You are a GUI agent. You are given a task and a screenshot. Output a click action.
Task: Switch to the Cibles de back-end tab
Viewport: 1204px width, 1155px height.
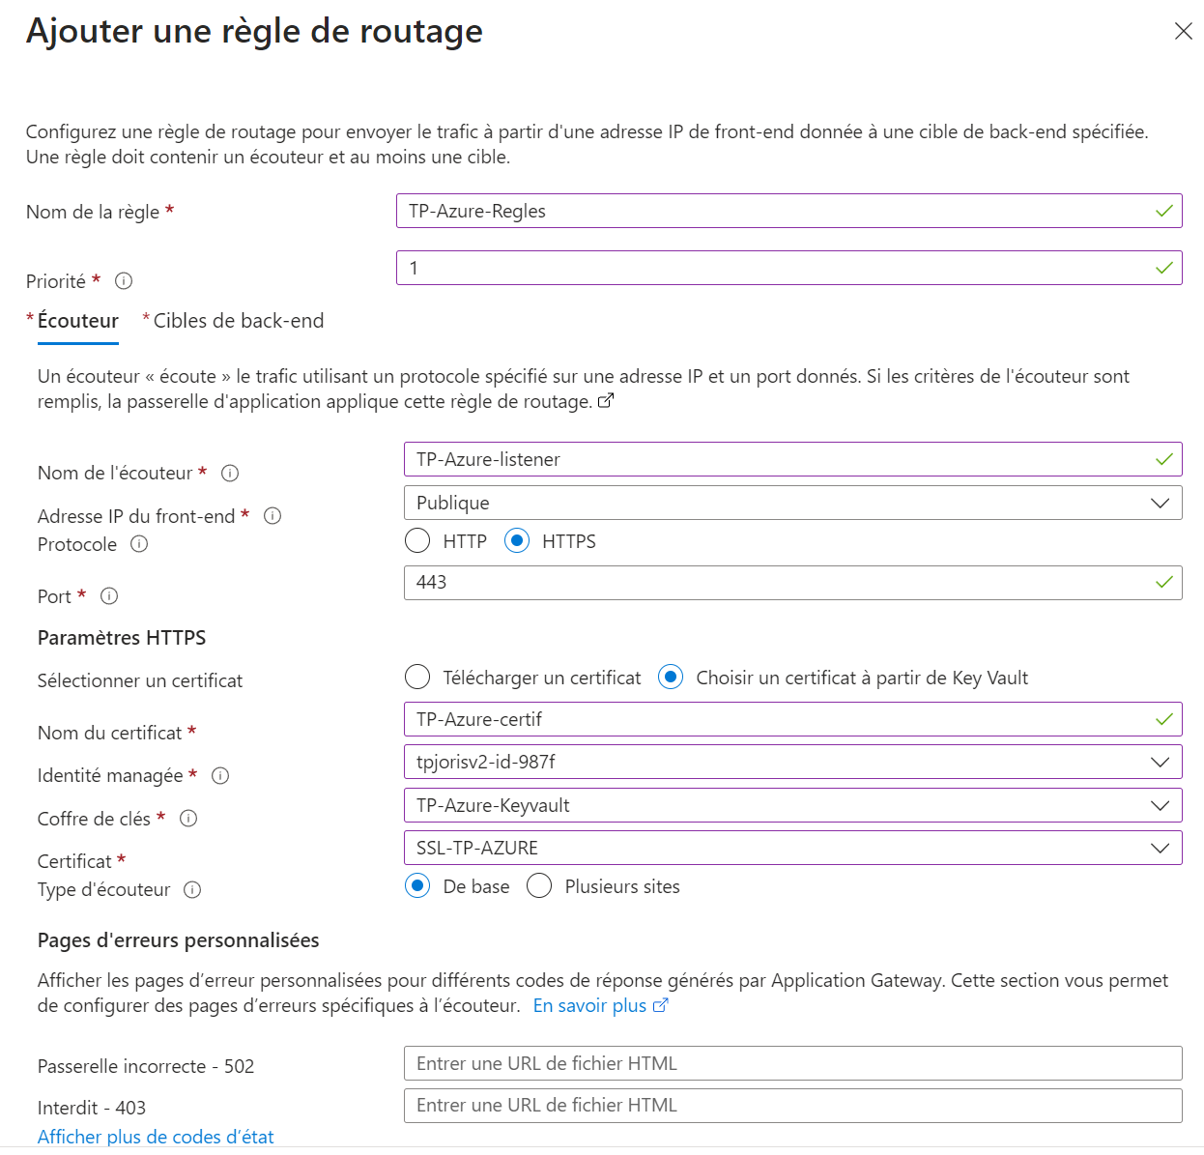[x=237, y=320]
